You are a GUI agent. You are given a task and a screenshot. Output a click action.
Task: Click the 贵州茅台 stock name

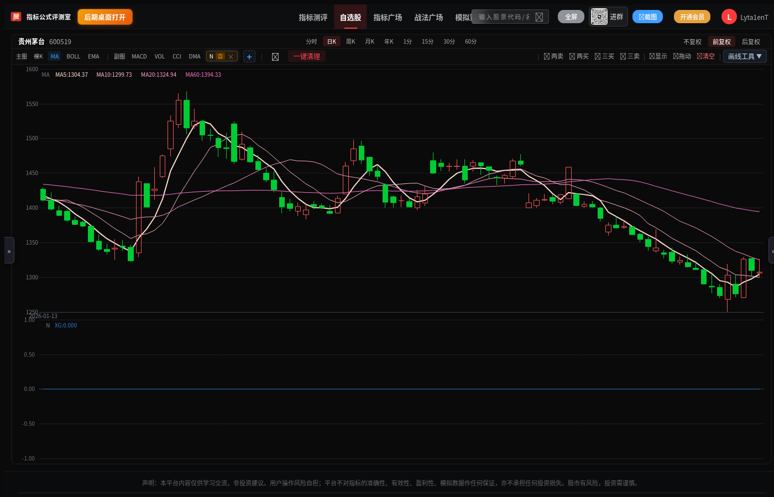[x=32, y=42]
